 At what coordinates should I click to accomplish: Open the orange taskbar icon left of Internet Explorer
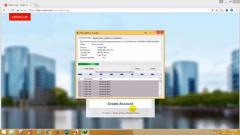30,132
